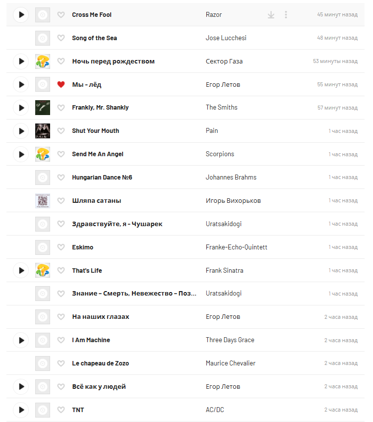Image resolution: width=373 pixels, height=422 pixels.
Task: Click the Шляпа сатаны cover thumbnail
Action: point(43,201)
